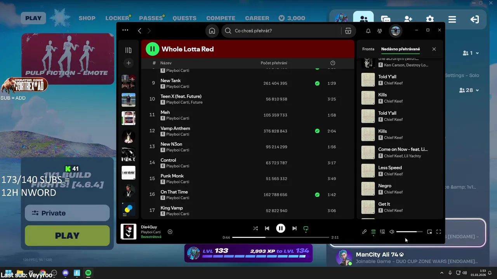Open Fortnite hamburger menu
Screen dimensions: 497x279
[452, 19]
